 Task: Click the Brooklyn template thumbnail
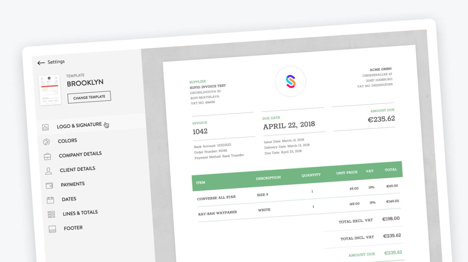pyautogui.click(x=49, y=90)
